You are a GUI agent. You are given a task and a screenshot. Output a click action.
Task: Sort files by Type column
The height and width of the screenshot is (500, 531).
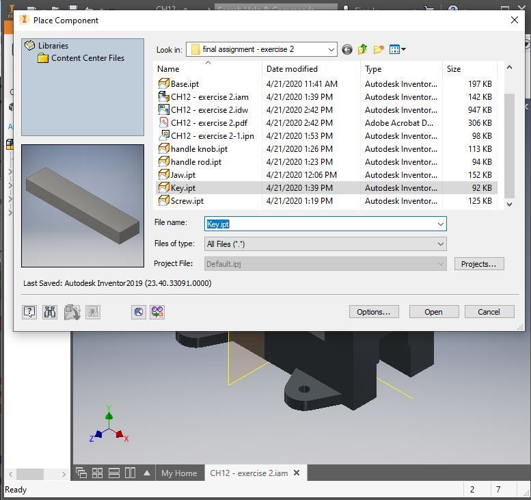pyautogui.click(x=402, y=69)
